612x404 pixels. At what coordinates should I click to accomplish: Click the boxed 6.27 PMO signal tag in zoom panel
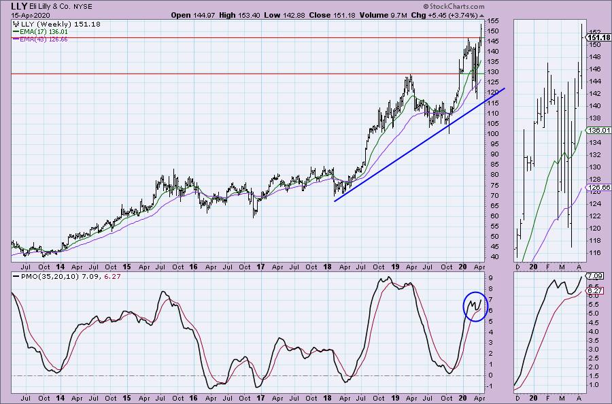595,291
